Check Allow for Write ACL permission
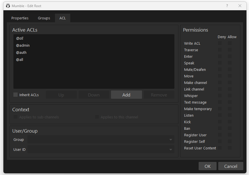The width and height of the screenshot is (249, 175). [230, 43]
